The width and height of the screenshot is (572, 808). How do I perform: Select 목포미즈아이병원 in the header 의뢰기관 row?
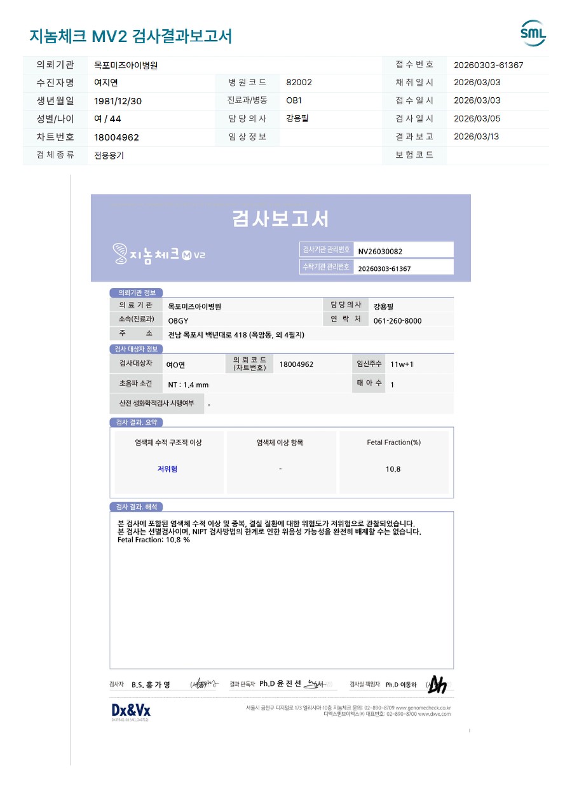tap(126, 65)
